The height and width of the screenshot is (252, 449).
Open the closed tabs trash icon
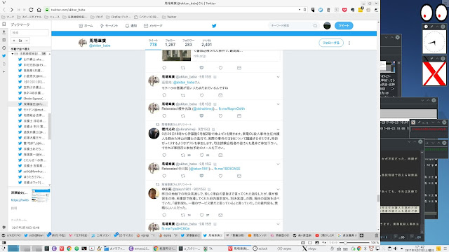click(377, 235)
